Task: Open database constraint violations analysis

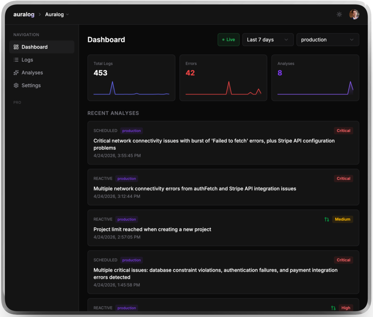Action: [223, 272]
